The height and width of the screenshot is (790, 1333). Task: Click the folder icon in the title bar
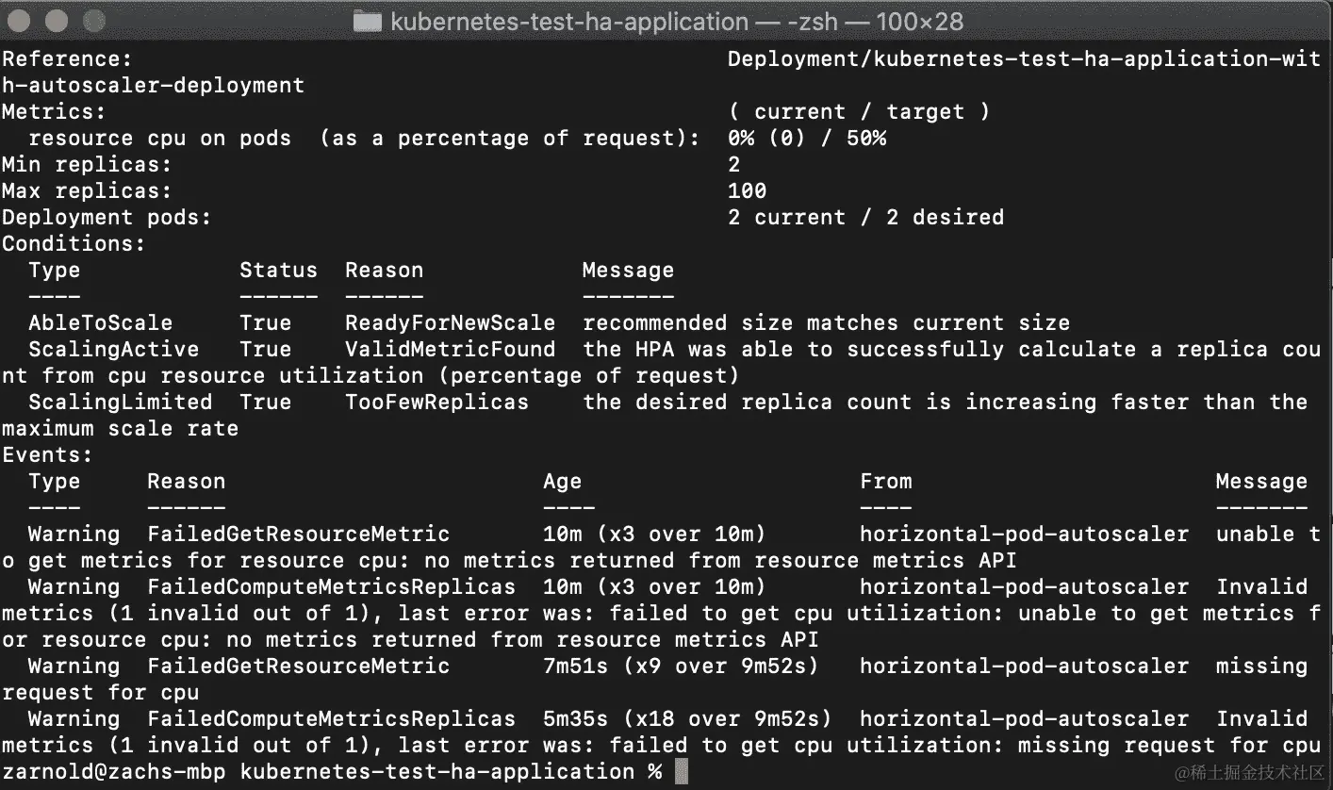tap(367, 20)
